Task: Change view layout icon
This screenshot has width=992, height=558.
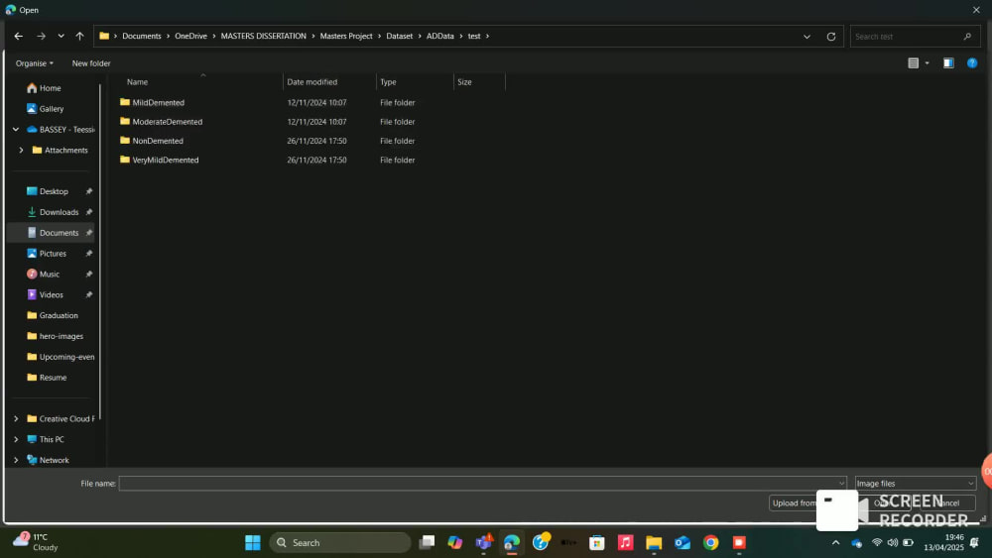Action: tap(913, 62)
